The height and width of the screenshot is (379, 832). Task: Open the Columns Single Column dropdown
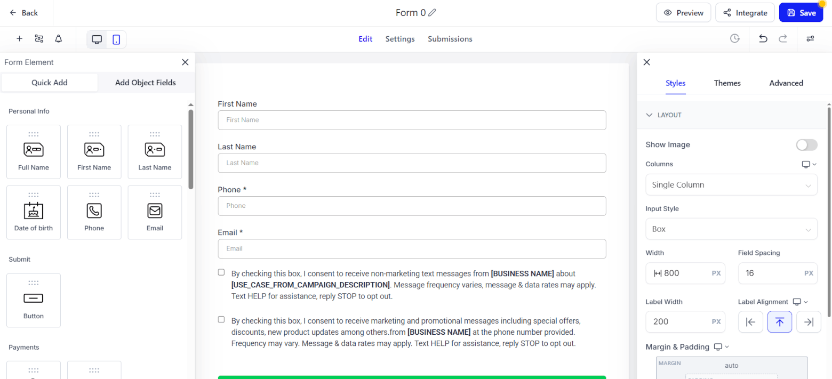click(731, 185)
